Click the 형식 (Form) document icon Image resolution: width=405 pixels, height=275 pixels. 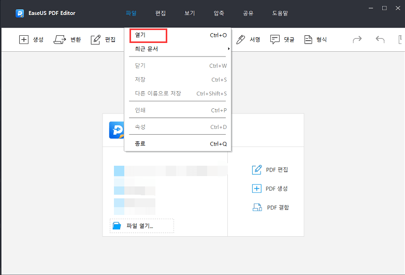pos(309,39)
